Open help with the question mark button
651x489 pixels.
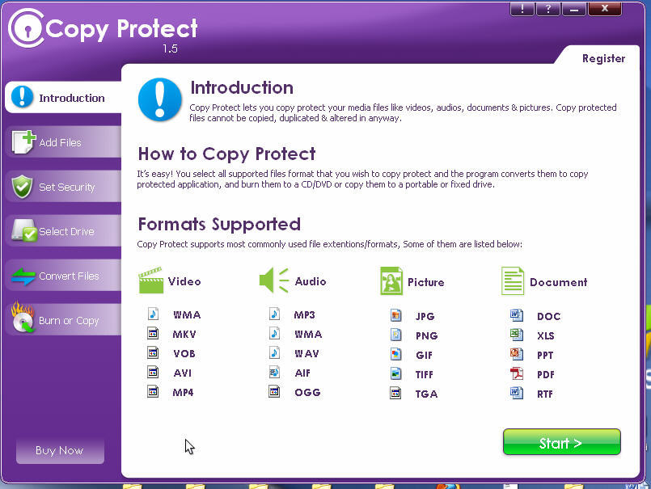pyautogui.click(x=548, y=9)
